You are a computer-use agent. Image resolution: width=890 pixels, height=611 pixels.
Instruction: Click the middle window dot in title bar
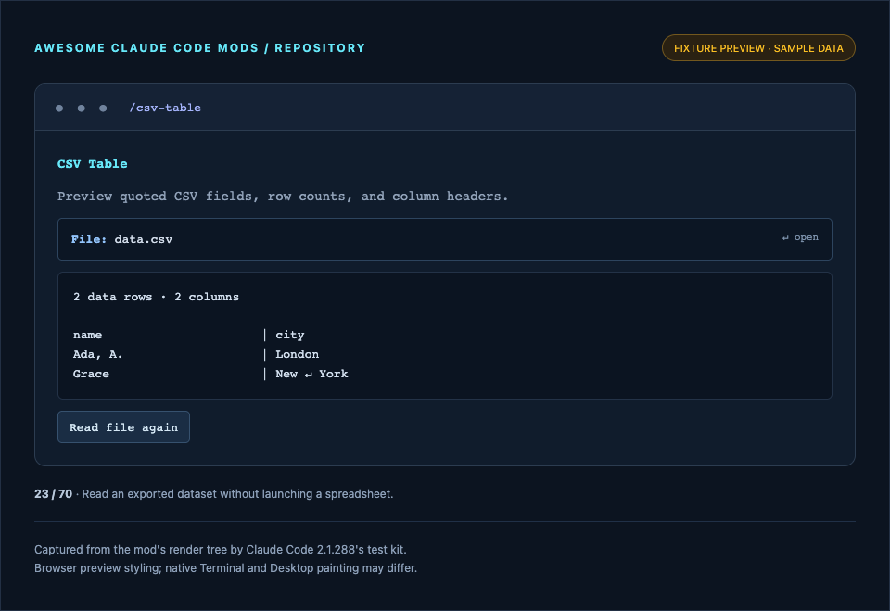82,108
